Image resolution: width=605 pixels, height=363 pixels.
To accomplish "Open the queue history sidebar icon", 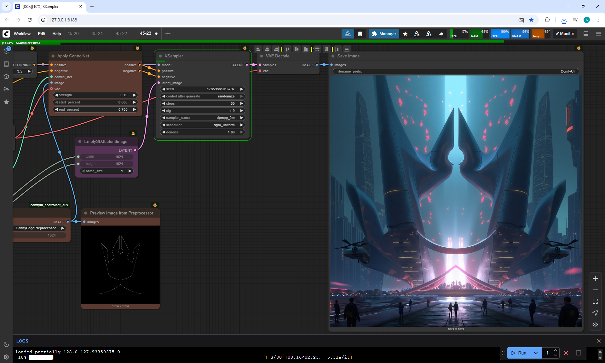I will click(x=6, y=51).
